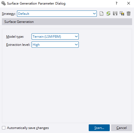
Task: Click the Model type: label
Action: click(x=15, y=37)
